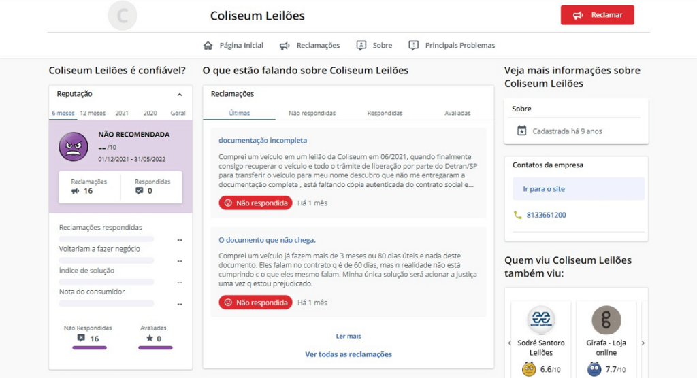Click 'Cadastrada há 9 anos' text
This screenshot has height=378, width=697.
567,131
